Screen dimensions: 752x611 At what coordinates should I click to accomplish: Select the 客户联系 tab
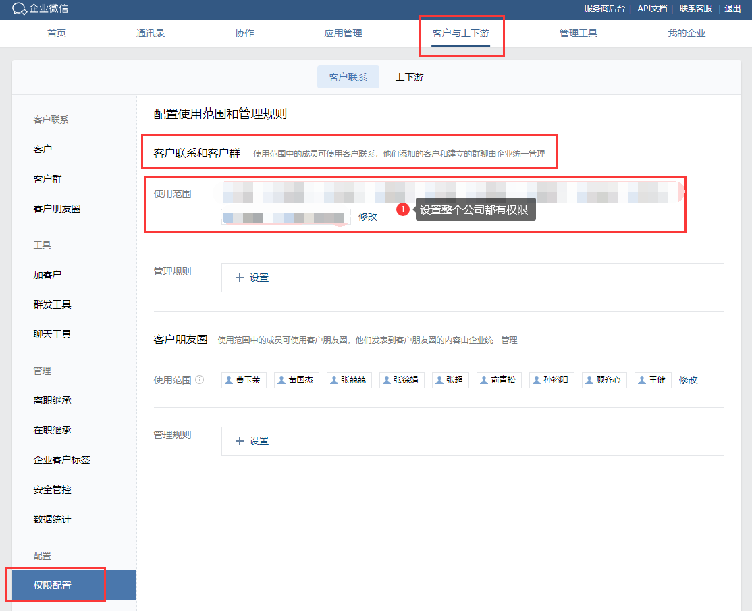pos(348,77)
